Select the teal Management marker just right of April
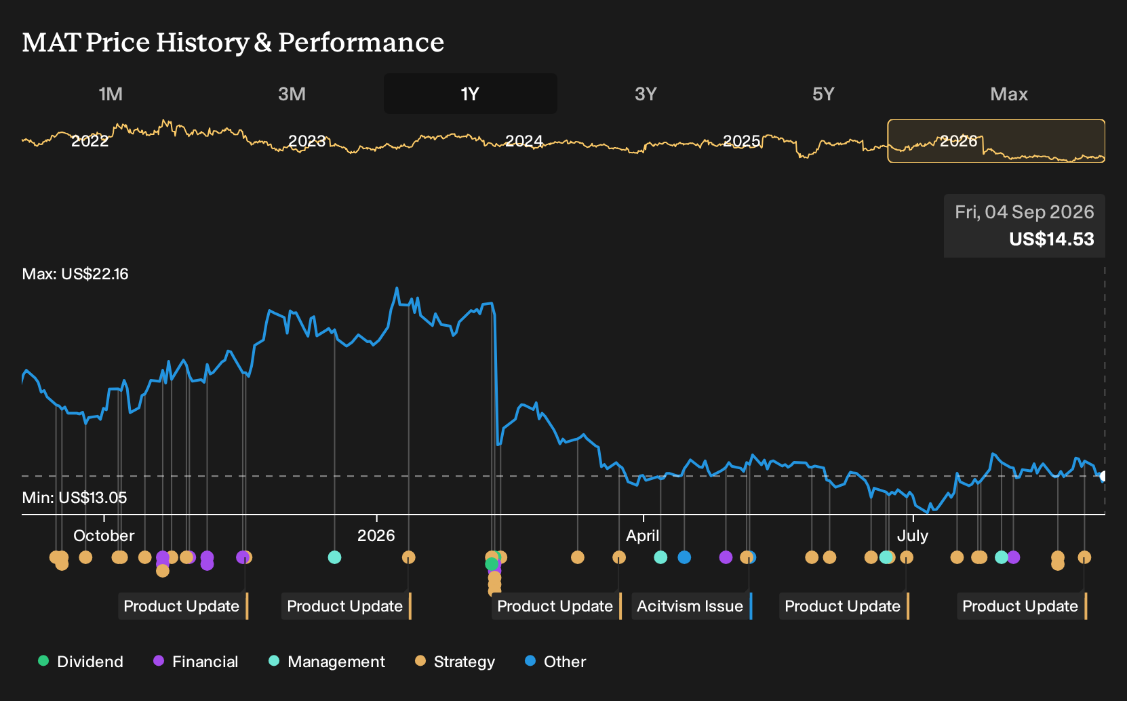The image size is (1127, 701). [660, 557]
